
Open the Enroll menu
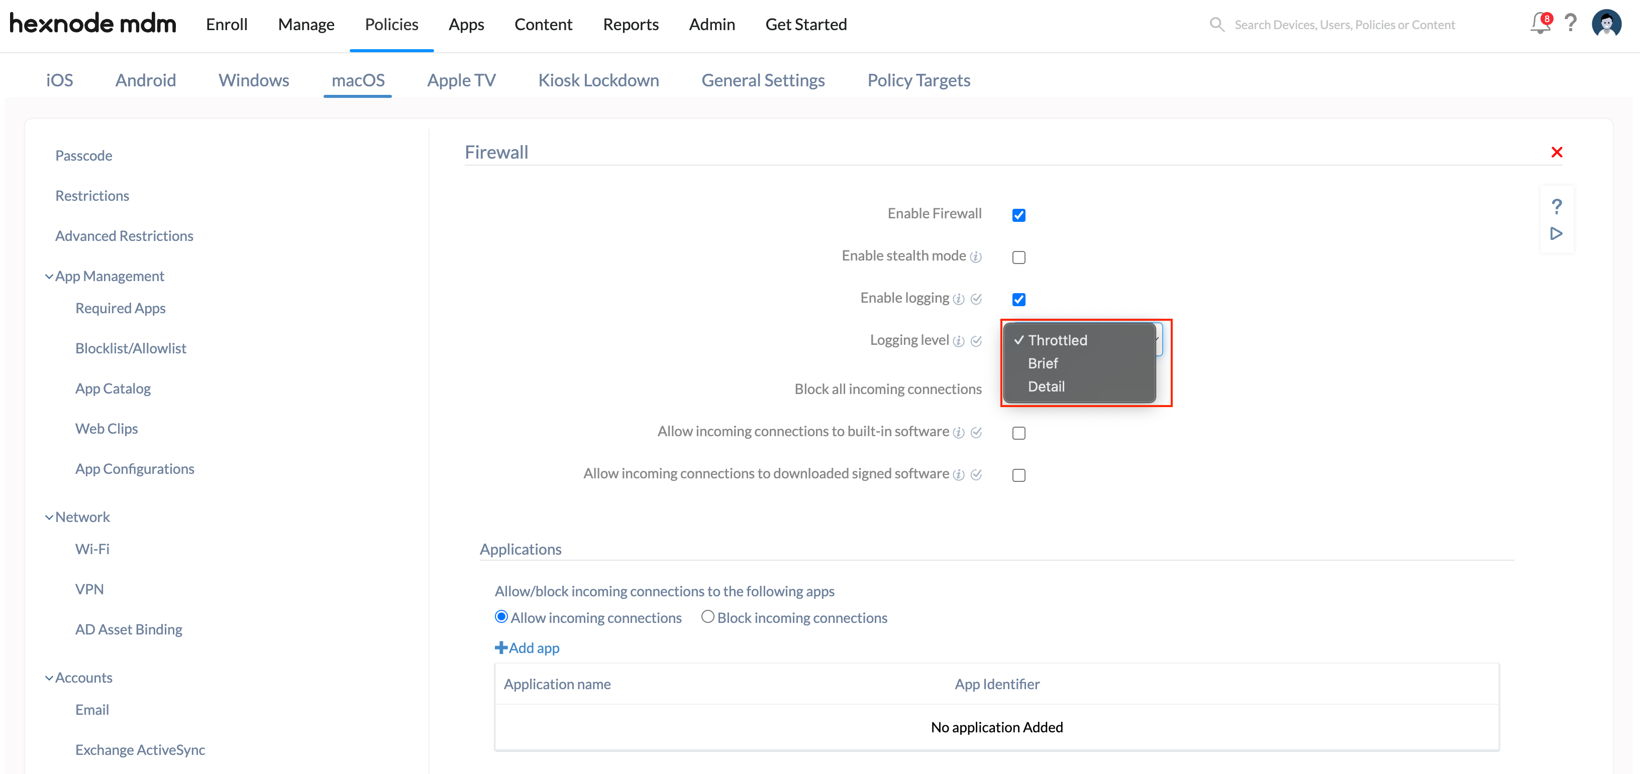227,24
